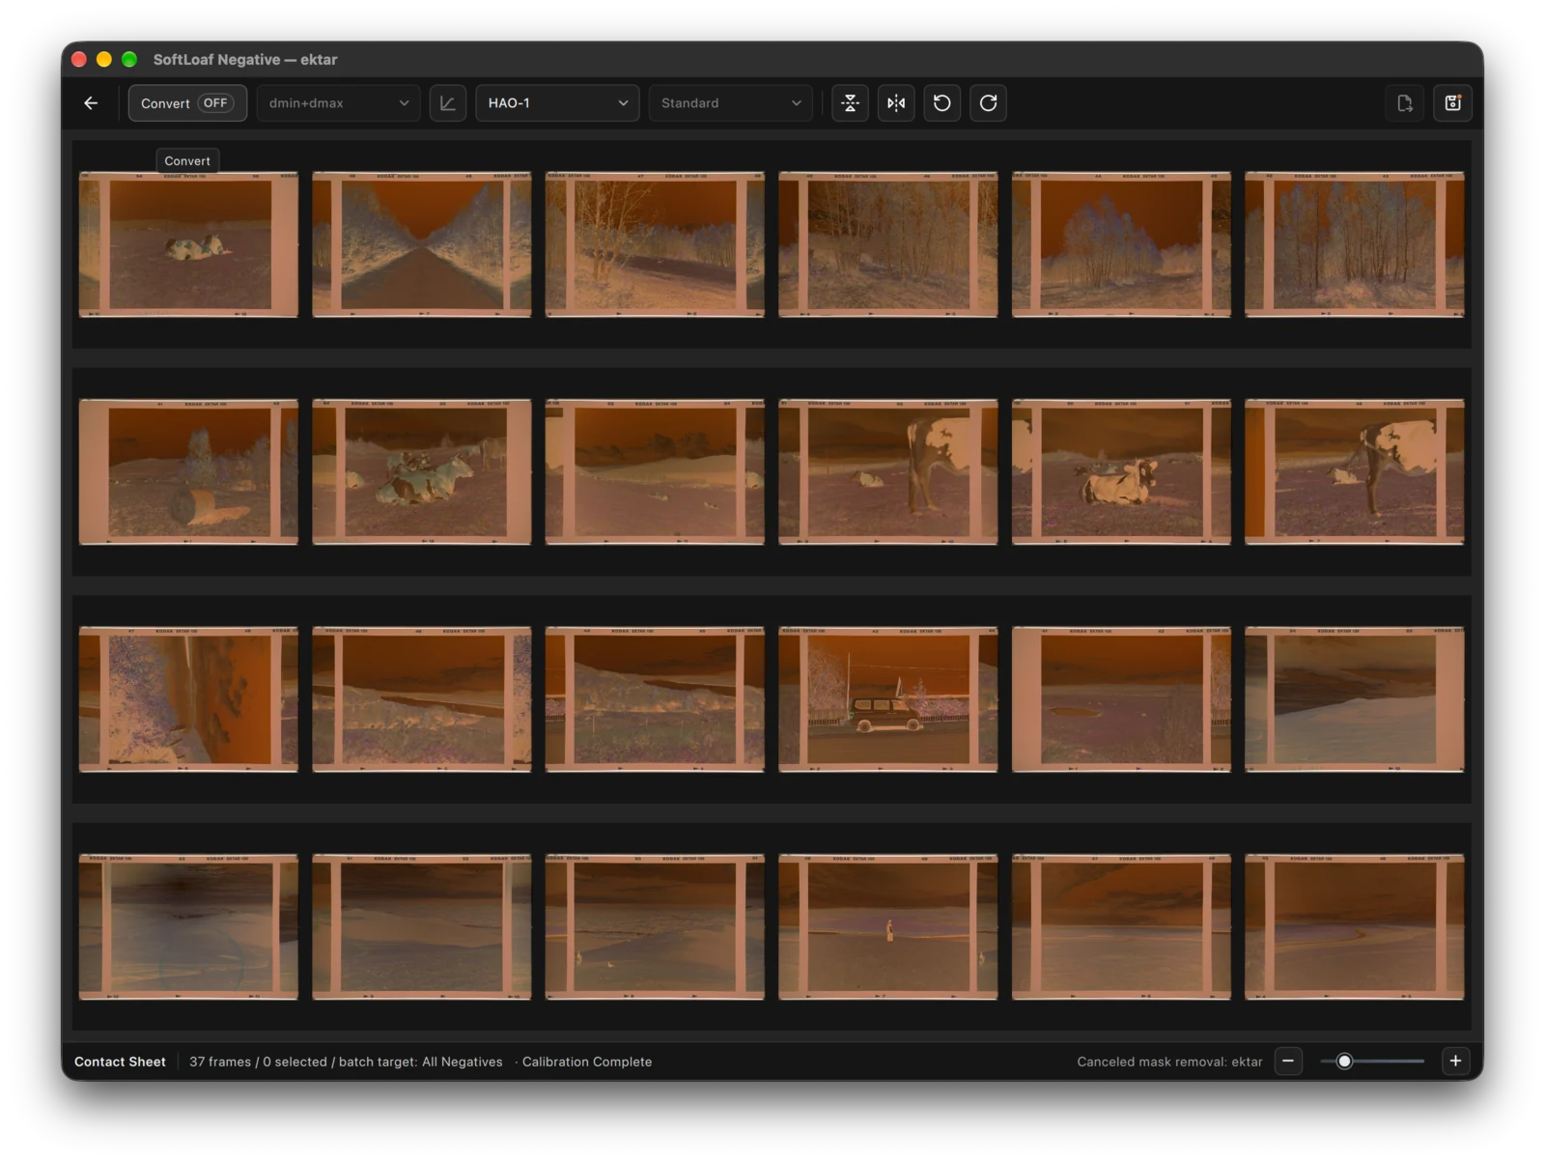Screen dimensions: 1545x1162
Task: Click "Canceled mask removal: ektar" message
Action: [1169, 1062]
